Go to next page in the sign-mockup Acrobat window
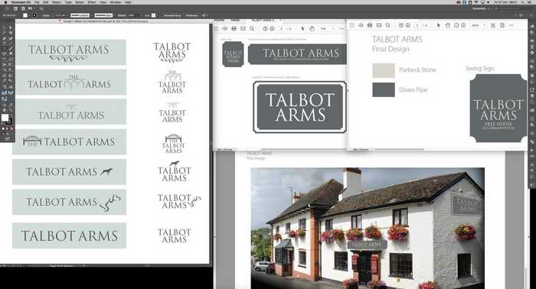The width and height of the screenshot is (536, 289). (x=272, y=28)
